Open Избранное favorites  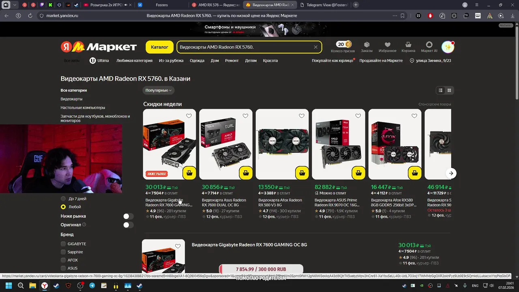387,47
